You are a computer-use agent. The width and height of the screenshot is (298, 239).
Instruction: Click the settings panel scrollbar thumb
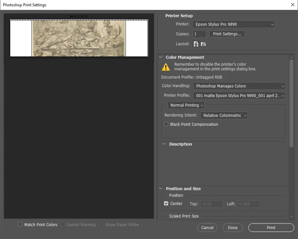click(x=291, y=103)
